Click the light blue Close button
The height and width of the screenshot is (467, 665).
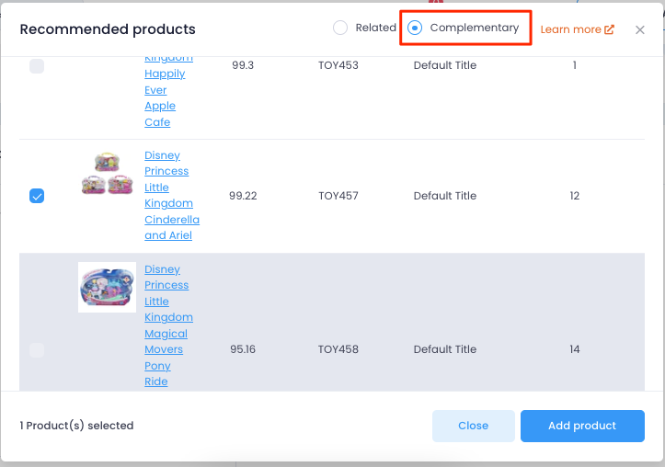pyautogui.click(x=474, y=426)
